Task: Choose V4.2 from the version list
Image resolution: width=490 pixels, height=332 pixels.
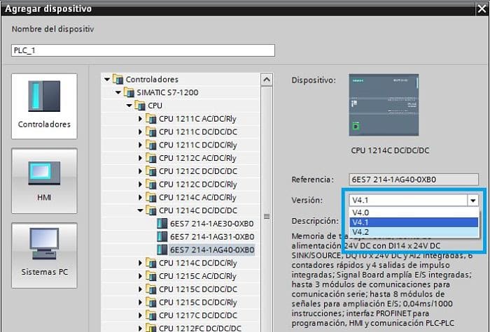Action: (x=414, y=232)
